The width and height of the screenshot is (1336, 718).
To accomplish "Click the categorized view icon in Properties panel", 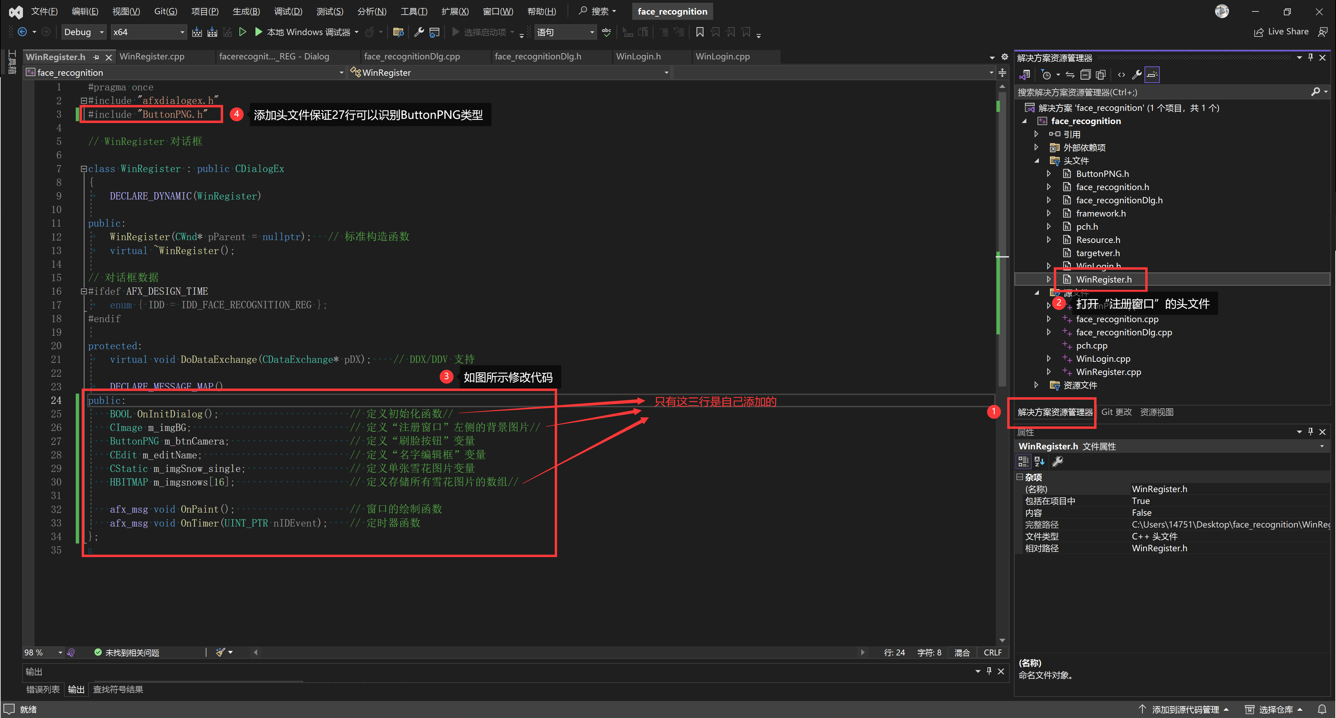I will (x=1023, y=461).
